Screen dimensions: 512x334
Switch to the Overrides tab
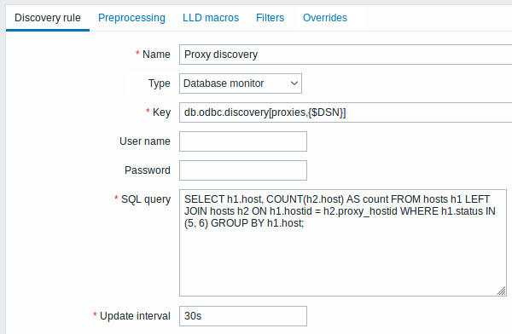[x=325, y=18]
